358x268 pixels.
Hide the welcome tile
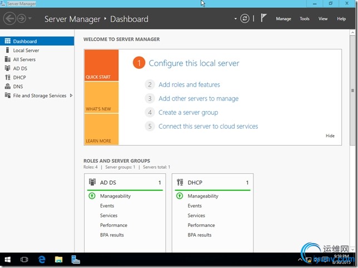[330, 136]
